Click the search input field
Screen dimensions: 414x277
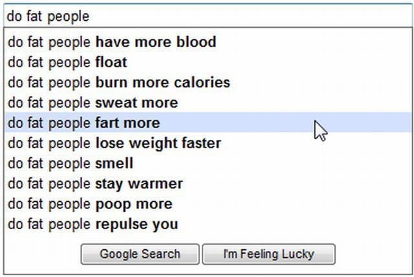click(207, 16)
